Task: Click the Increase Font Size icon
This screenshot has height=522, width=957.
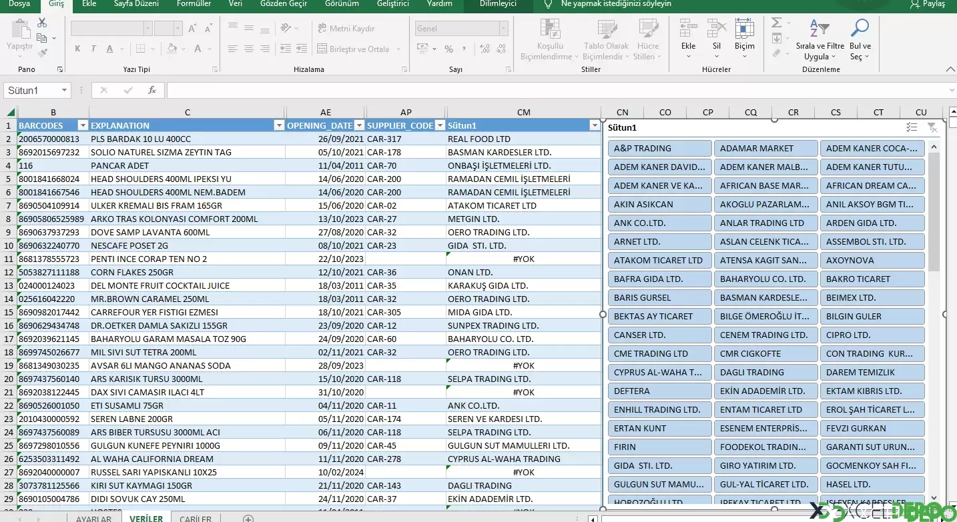Action: pyautogui.click(x=192, y=29)
